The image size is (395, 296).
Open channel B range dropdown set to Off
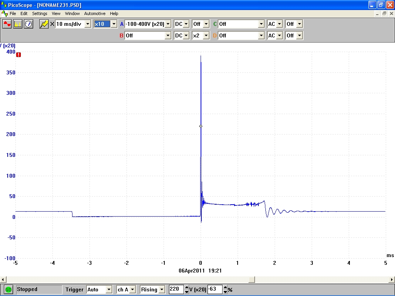pyautogui.click(x=168, y=35)
